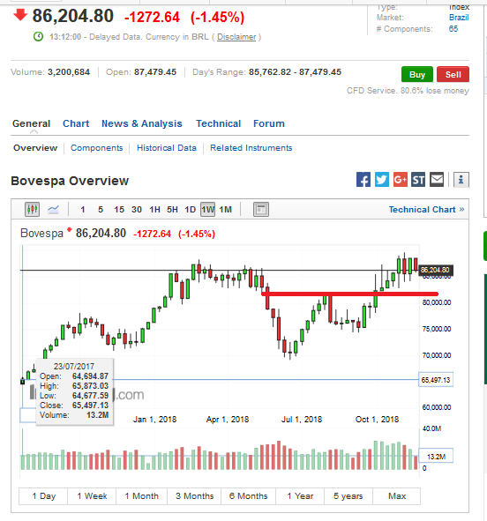Click the green clock icon beside 13:12:00
The image size is (487, 521).
pos(38,36)
